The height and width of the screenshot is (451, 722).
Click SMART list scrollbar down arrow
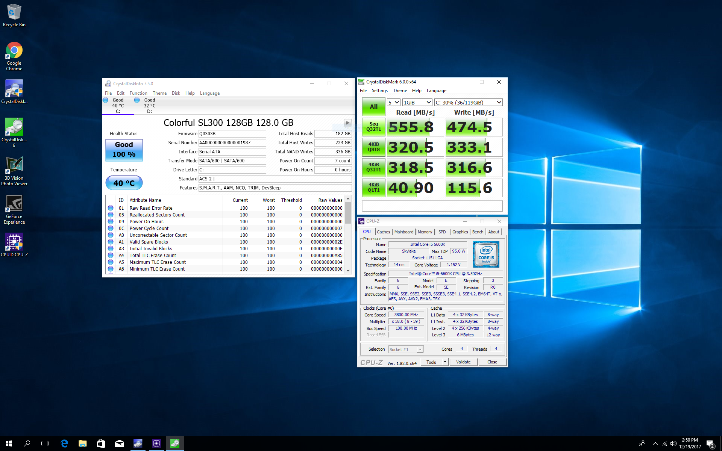pos(348,270)
